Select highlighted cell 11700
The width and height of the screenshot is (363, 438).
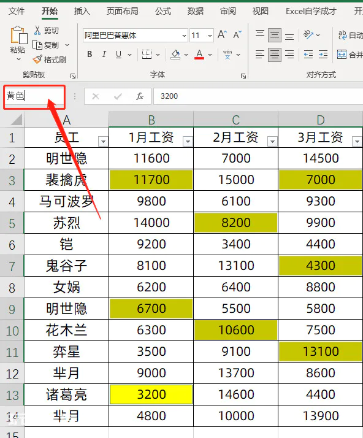tap(151, 180)
